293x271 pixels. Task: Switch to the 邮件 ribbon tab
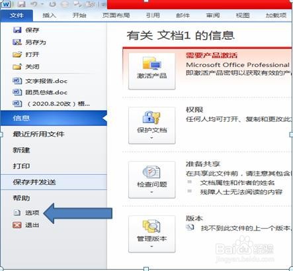click(x=183, y=15)
